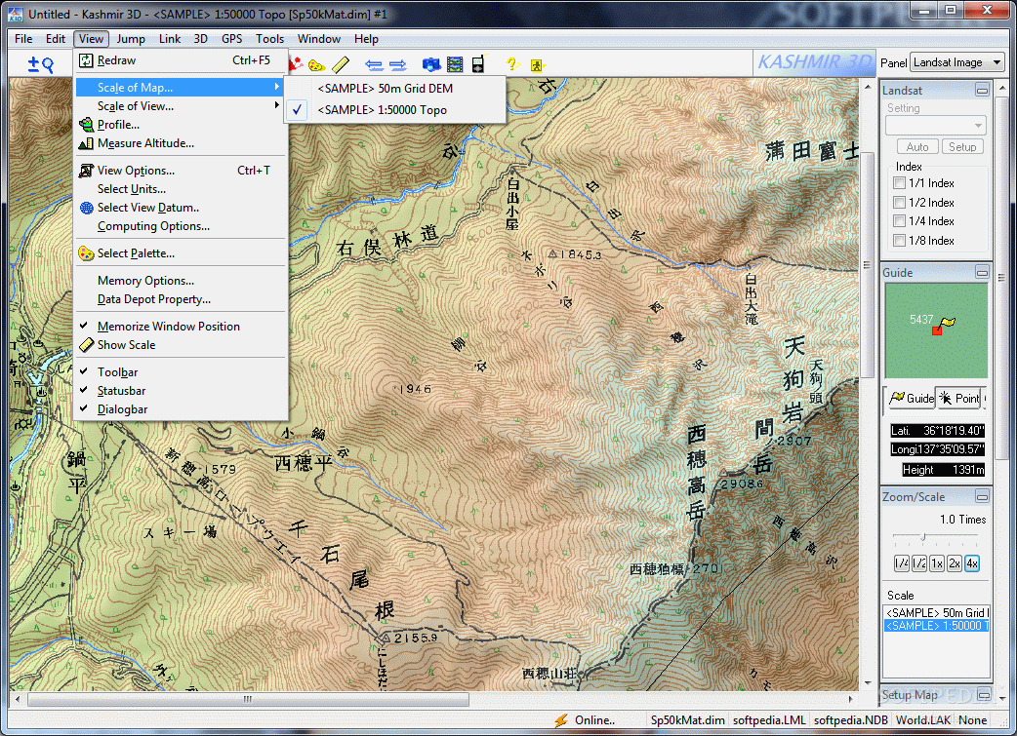Viewport: 1017px width, 736px height.
Task: Click the Auto button in Landsat panel
Action: 917,147
